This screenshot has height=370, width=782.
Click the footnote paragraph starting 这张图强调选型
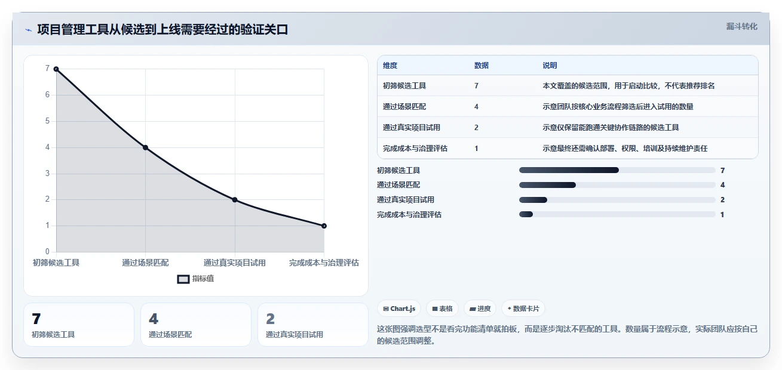566,335
